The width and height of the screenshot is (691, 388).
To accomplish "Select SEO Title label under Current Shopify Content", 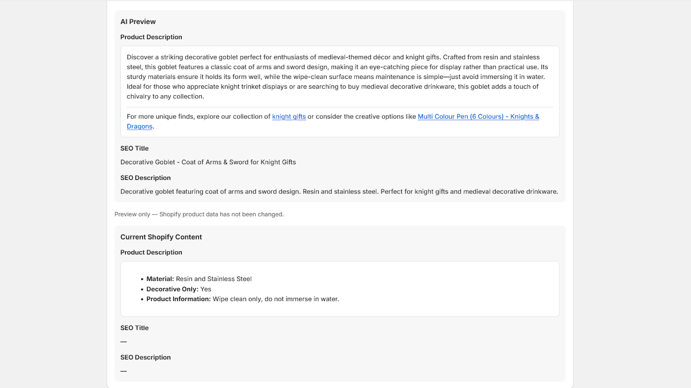I will pyautogui.click(x=134, y=328).
